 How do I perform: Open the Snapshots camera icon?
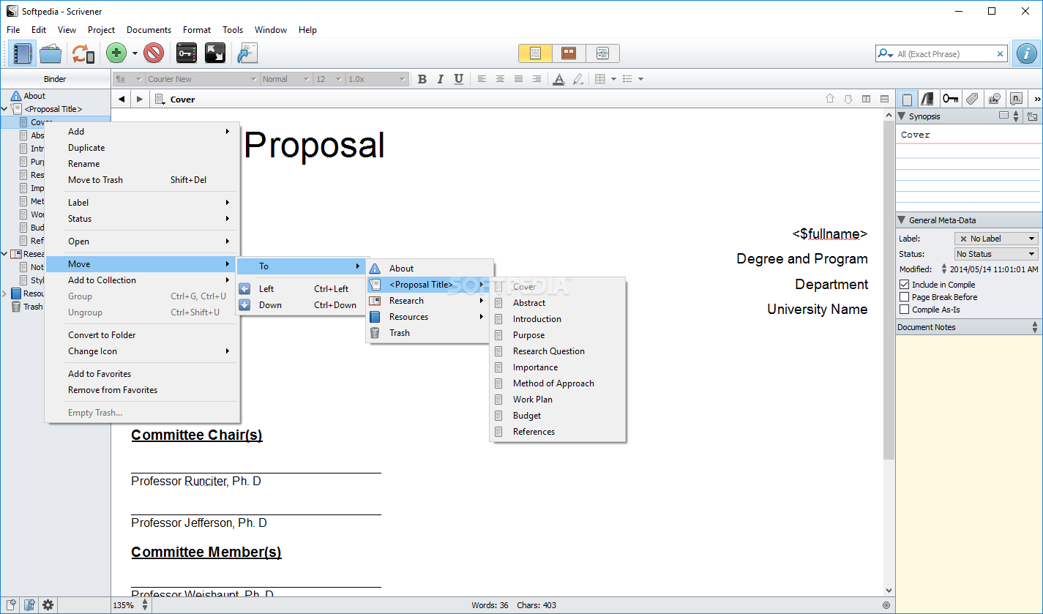994,99
